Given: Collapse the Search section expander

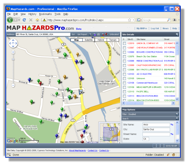Looking at the screenshot, I should tap(177, 118).
